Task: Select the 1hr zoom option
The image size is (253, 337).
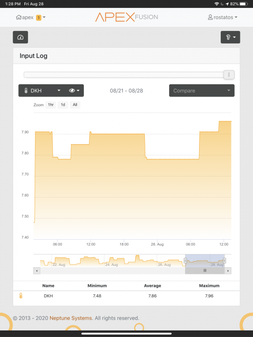Action: pos(51,105)
